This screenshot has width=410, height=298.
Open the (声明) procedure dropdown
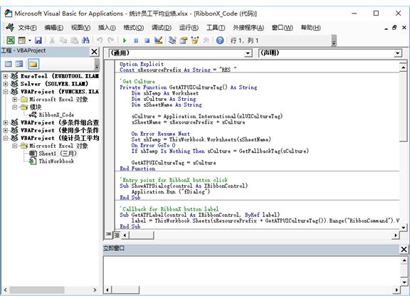coord(397,53)
